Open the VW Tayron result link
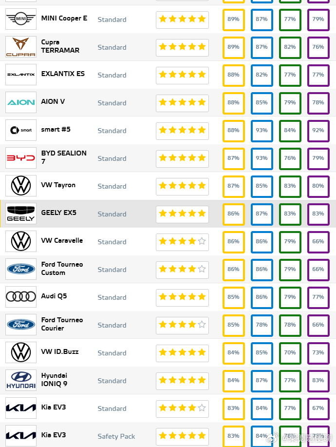 click(58, 185)
